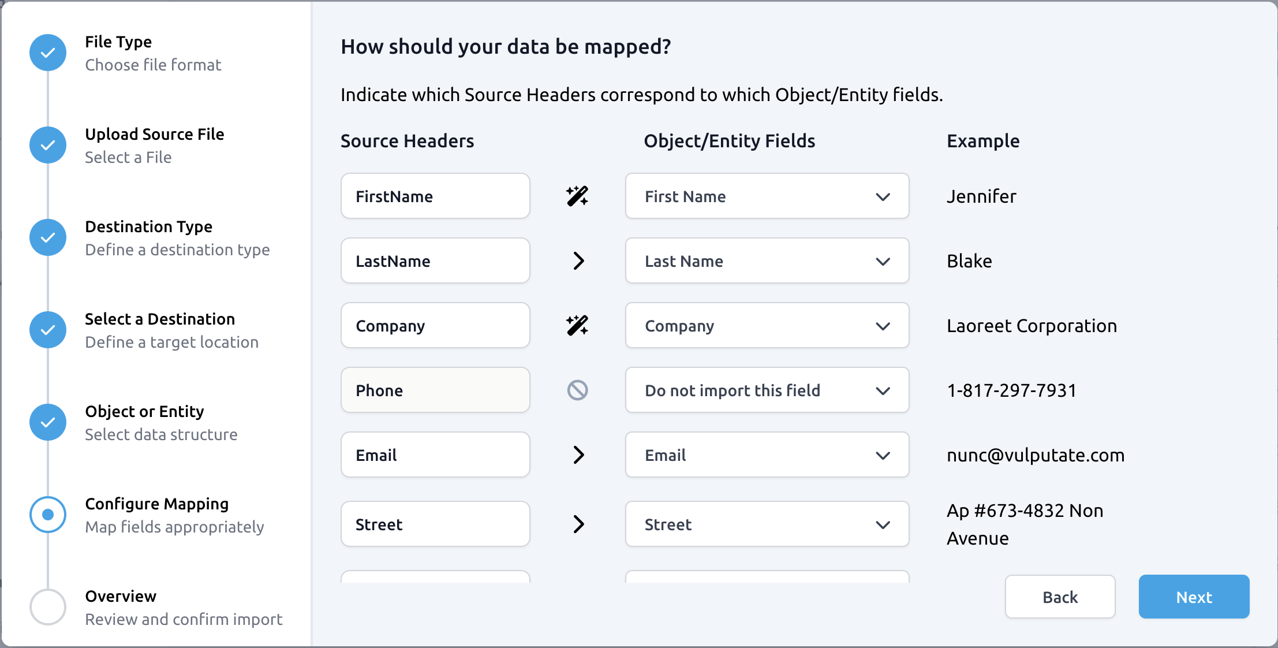Screen dimensions: 1278x648
Task: Click the File Type completed checkmark icon
Action: tap(48, 53)
